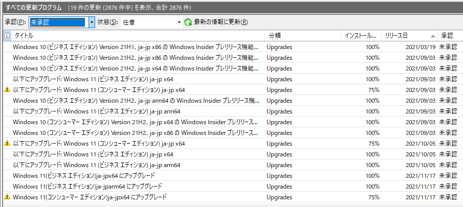
Task: Click warning icon on 2021/09/03 consumer edition row
Action: pyautogui.click(x=7, y=89)
